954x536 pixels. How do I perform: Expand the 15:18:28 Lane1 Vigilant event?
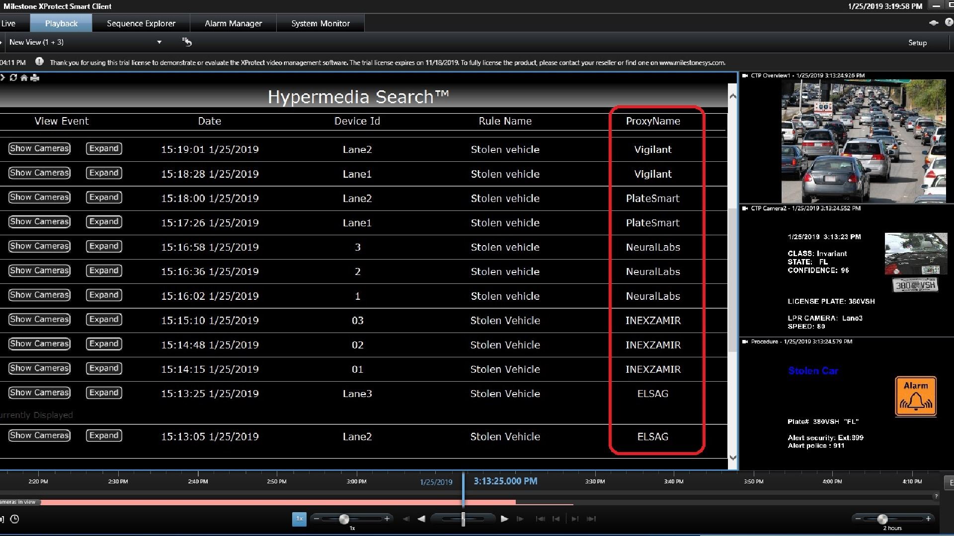pos(104,173)
